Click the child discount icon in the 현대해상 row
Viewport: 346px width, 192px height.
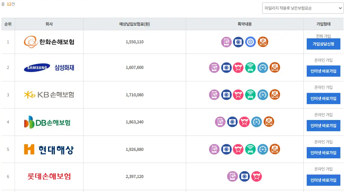pos(238,149)
